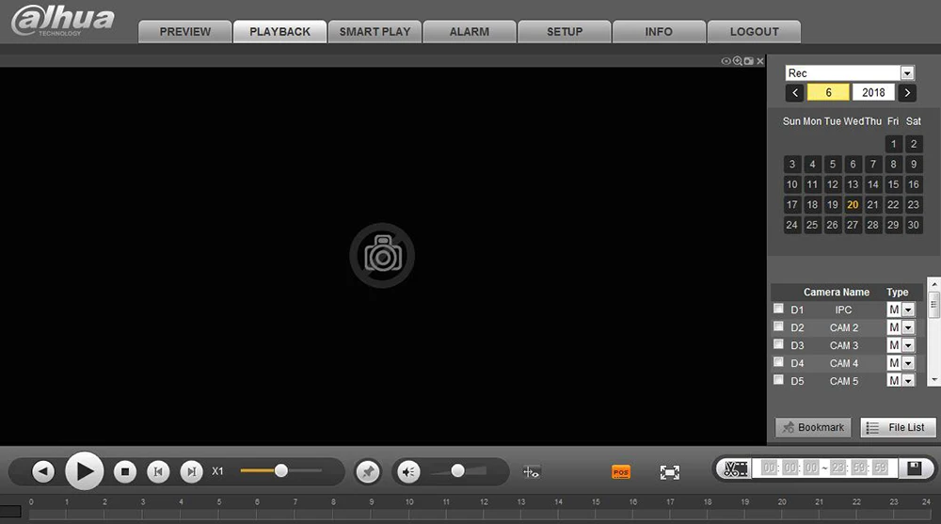Switch to the SMART PLAY tab
Viewport: 941px width, 524px height.
(375, 32)
